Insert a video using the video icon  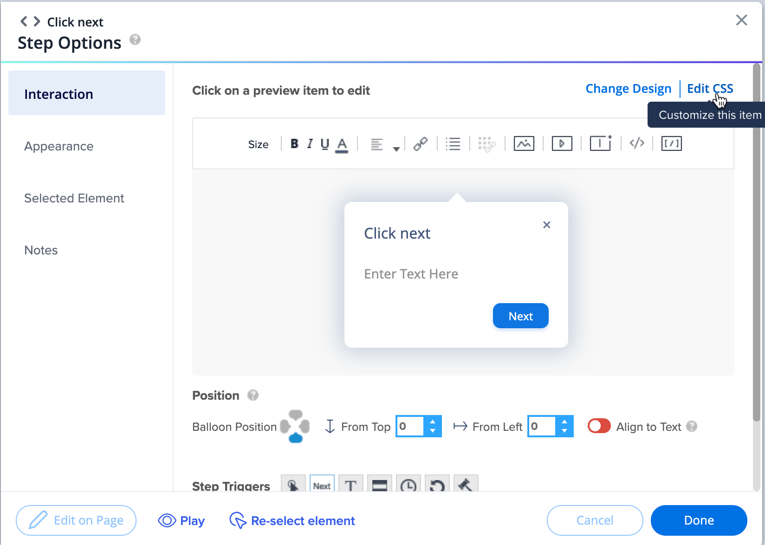562,144
